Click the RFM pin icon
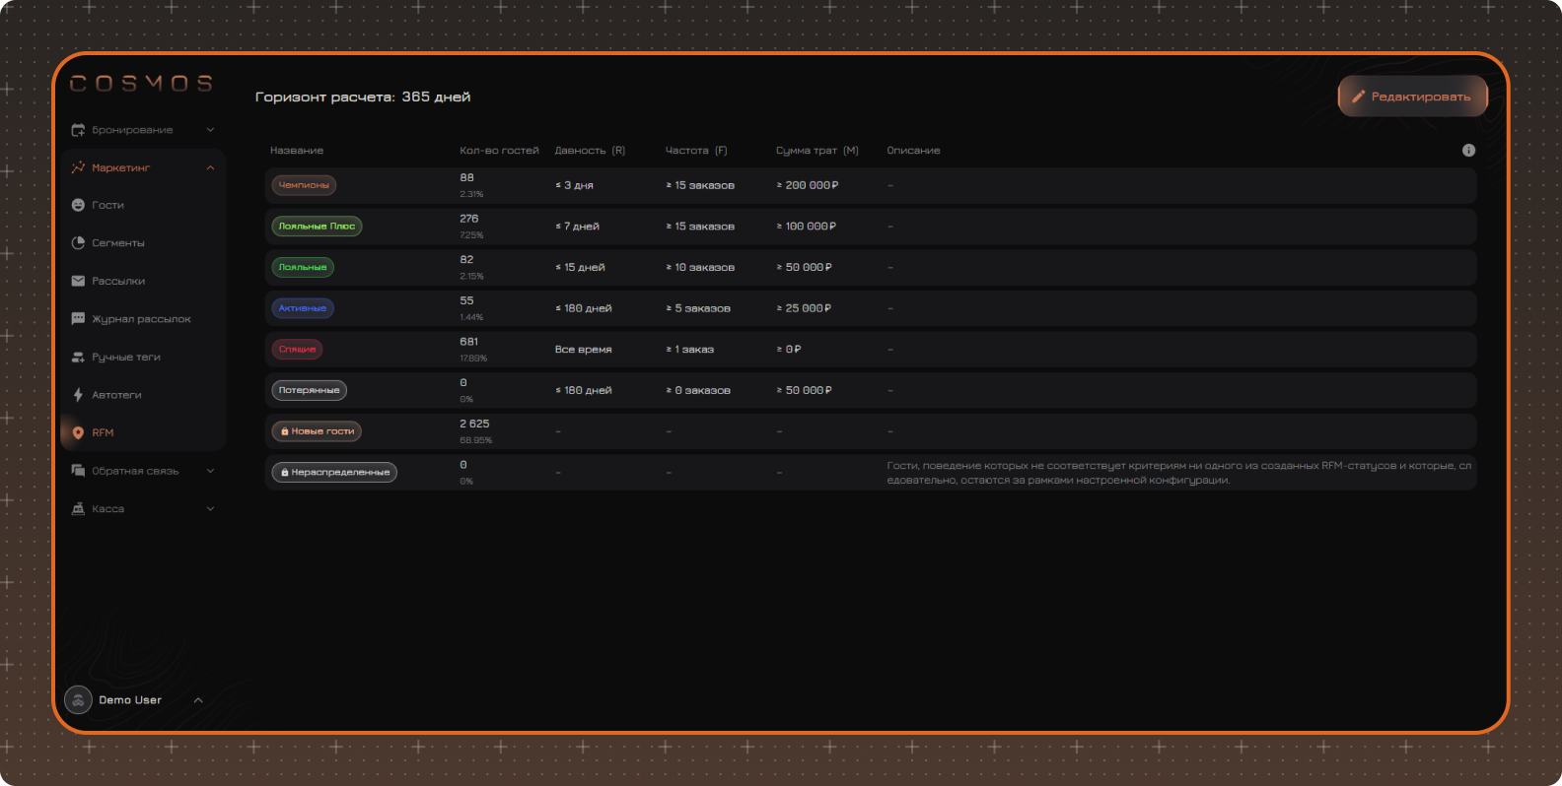Screen dimensions: 1562x786 tap(78, 432)
